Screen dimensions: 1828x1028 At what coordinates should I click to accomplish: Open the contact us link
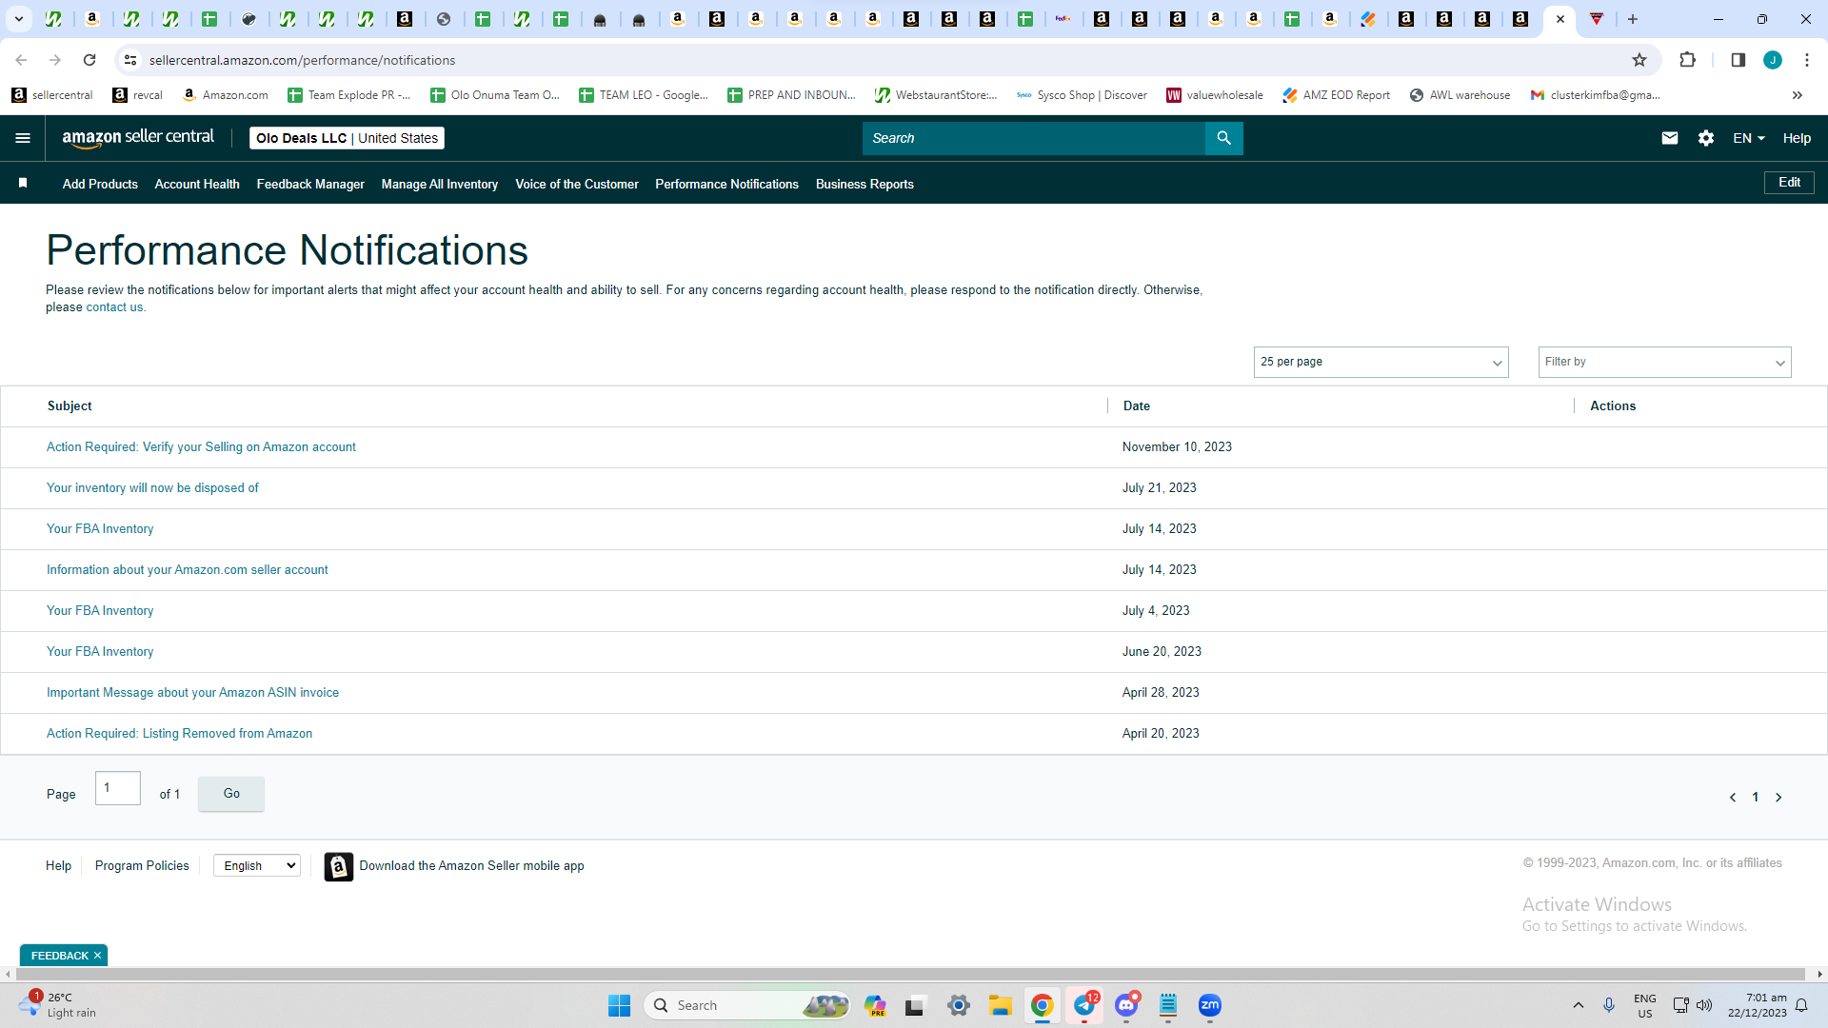tap(114, 307)
